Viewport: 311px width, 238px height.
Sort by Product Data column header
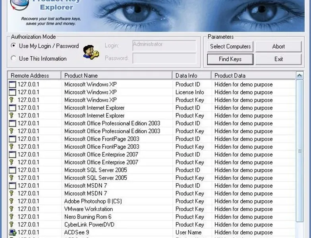tap(254, 75)
